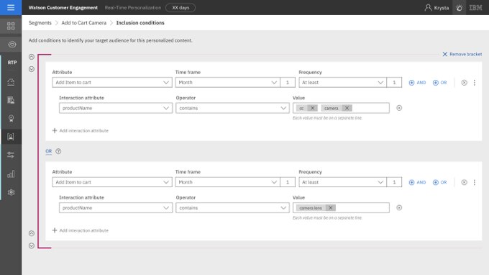This screenshot has width=489, height=275.
Task: Open Operator contains dropdown in first condition
Action: click(x=232, y=108)
